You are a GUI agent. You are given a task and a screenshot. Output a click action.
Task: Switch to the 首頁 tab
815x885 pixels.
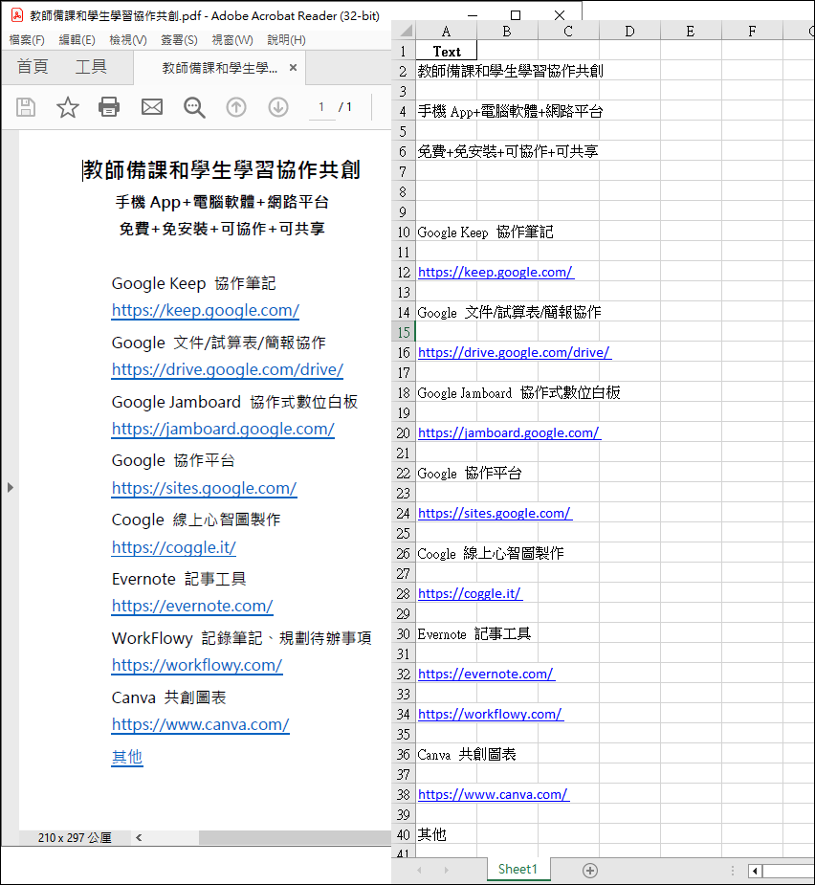click(x=33, y=67)
